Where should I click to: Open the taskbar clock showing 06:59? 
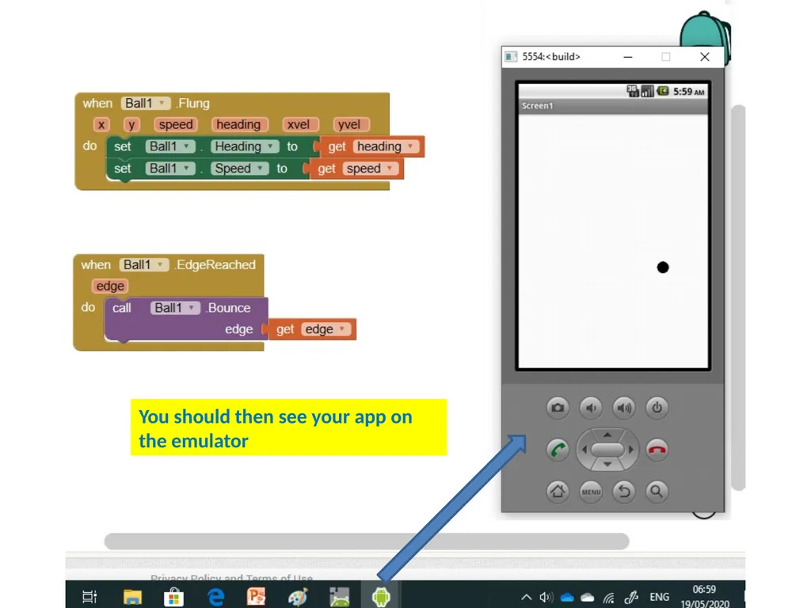click(704, 596)
